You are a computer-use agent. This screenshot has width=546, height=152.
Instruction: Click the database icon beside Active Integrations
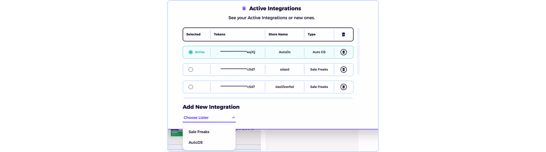pos(244,9)
